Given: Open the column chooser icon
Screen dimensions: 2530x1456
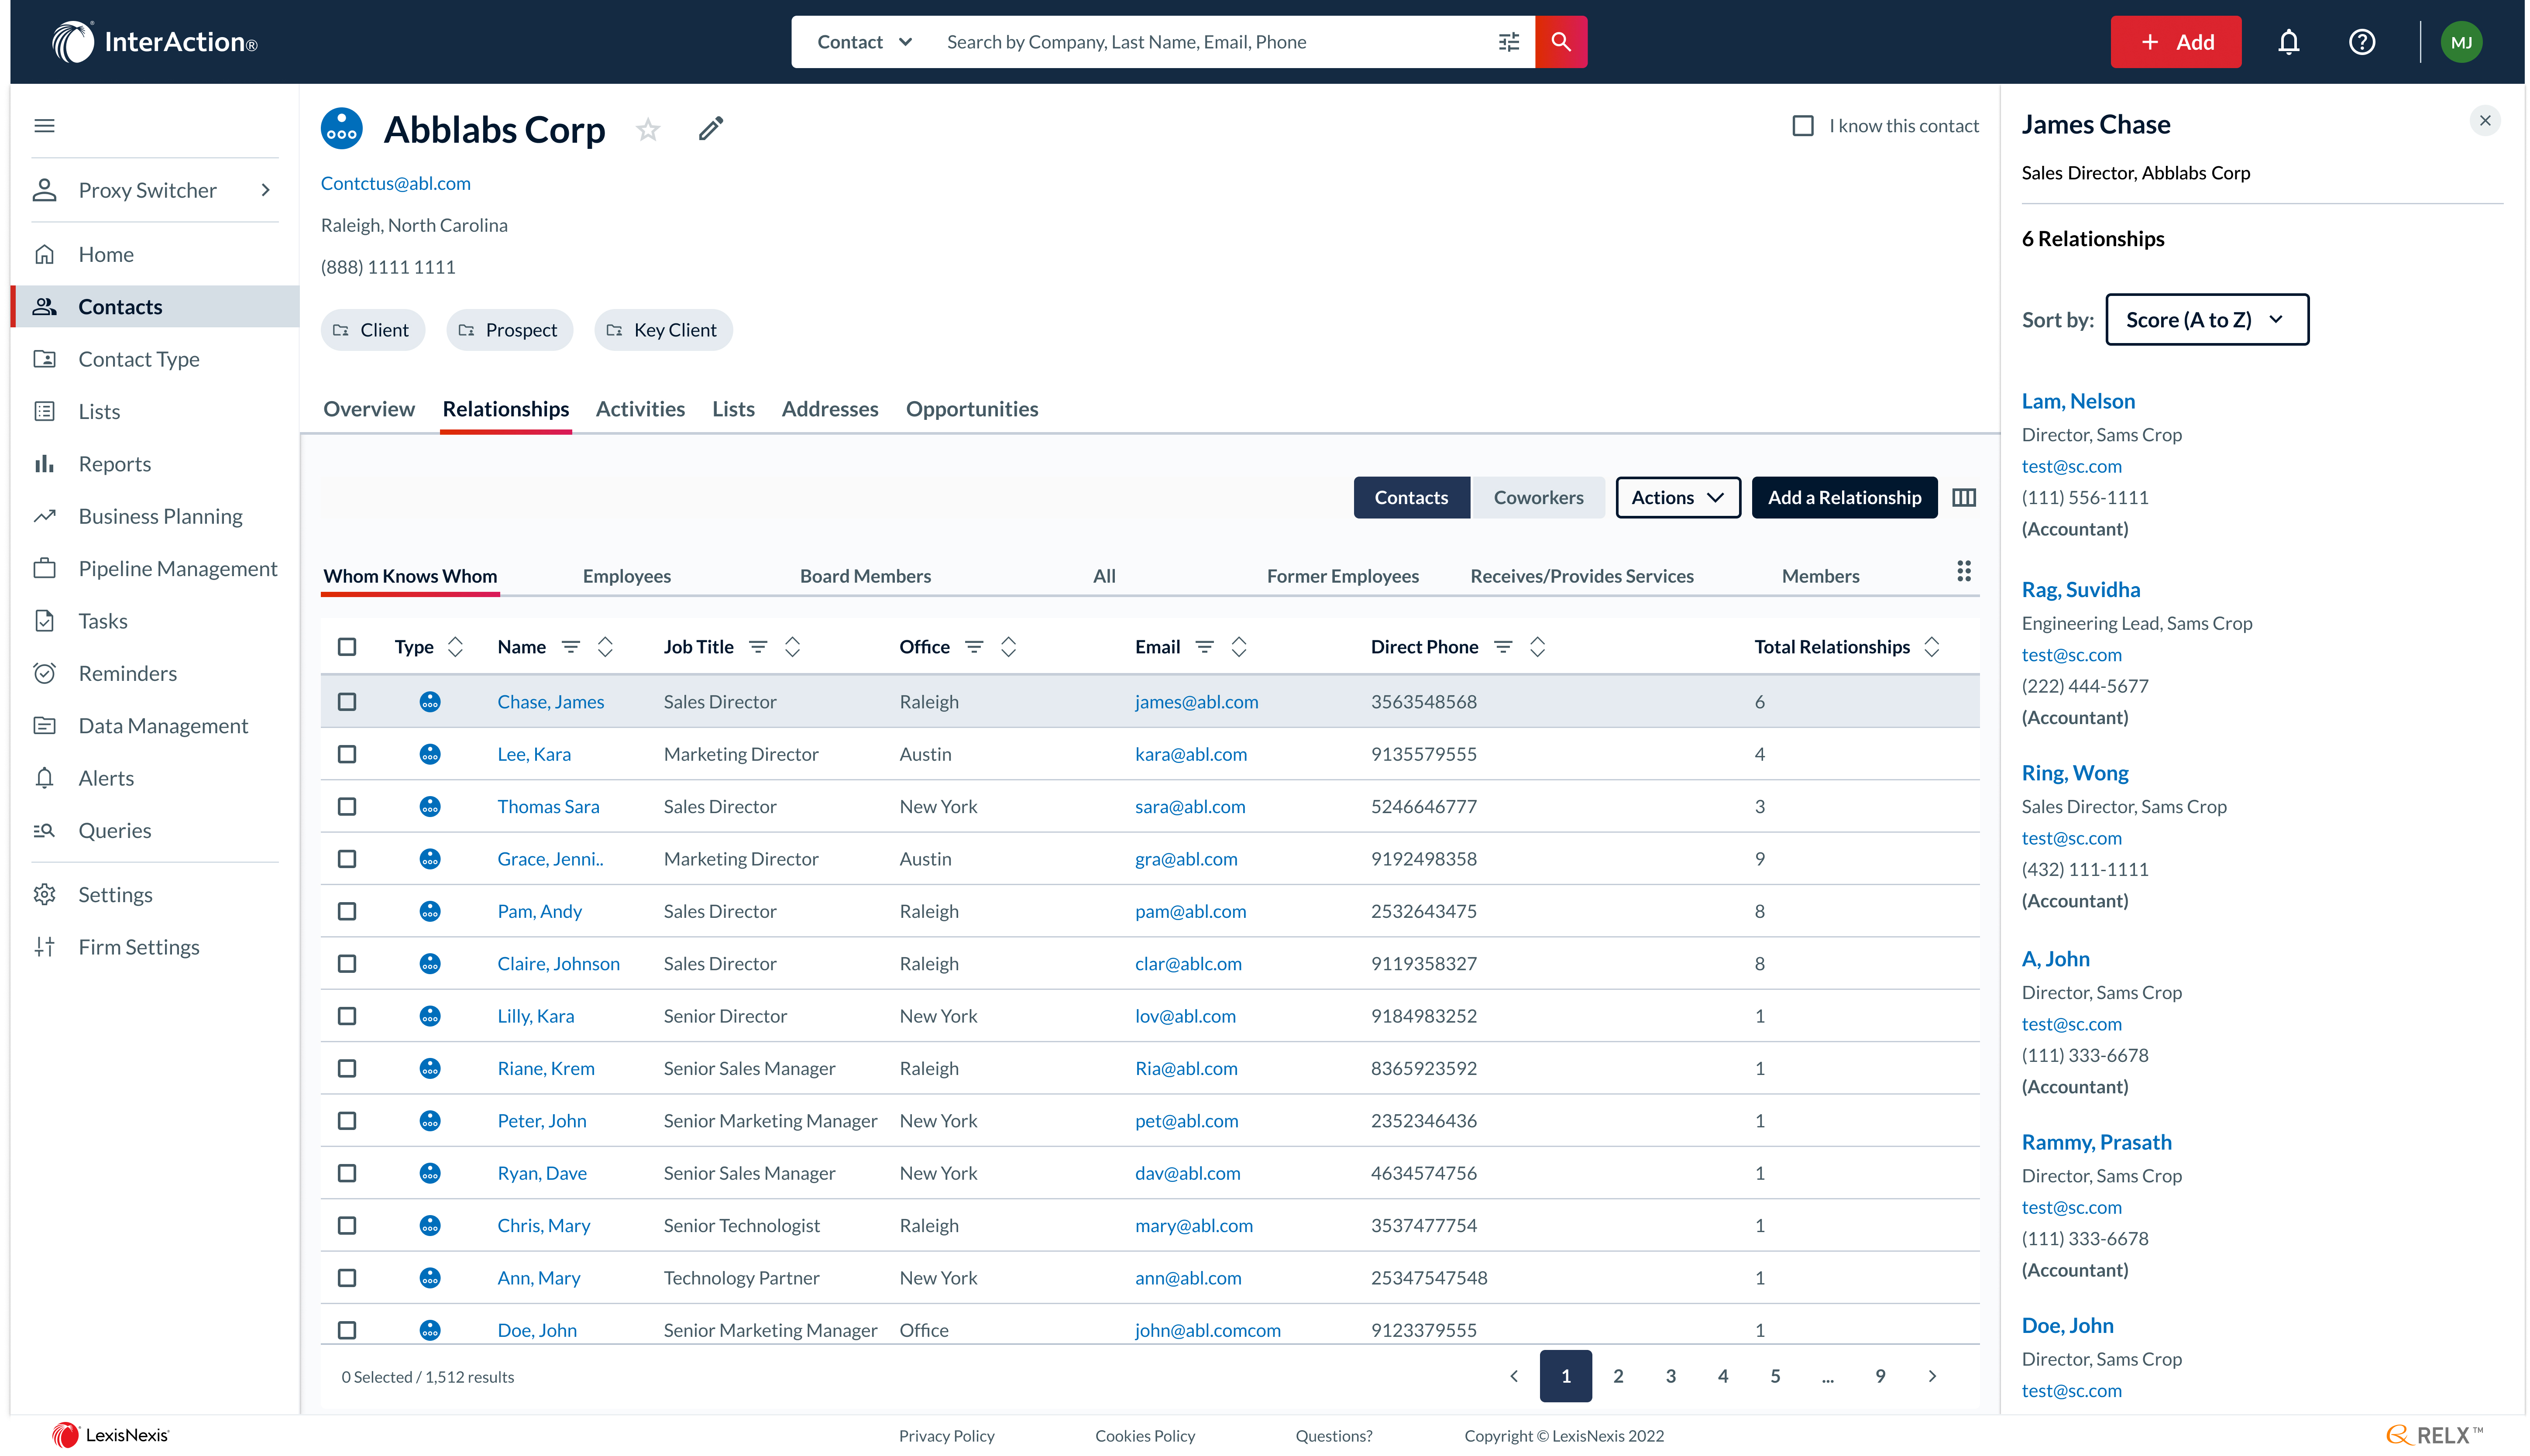Looking at the screenshot, I should click(x=1963, y=497).
